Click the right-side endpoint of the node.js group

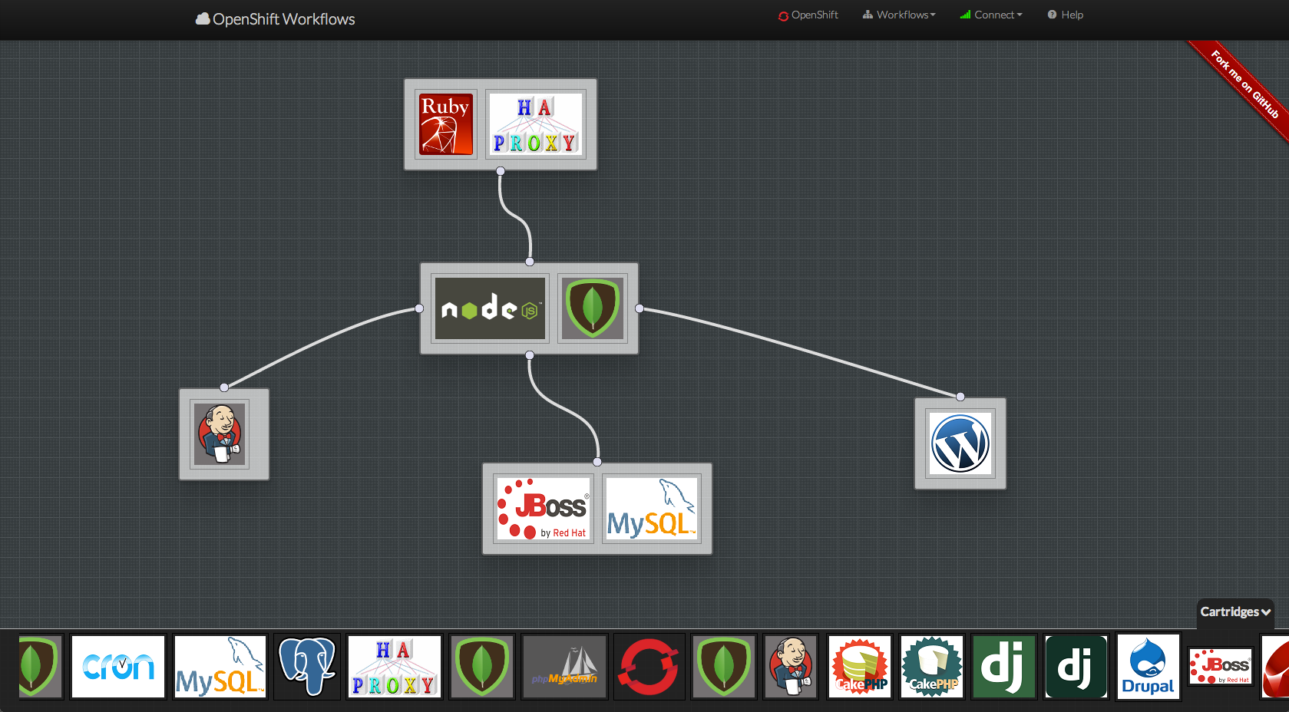tap(640, 308)
